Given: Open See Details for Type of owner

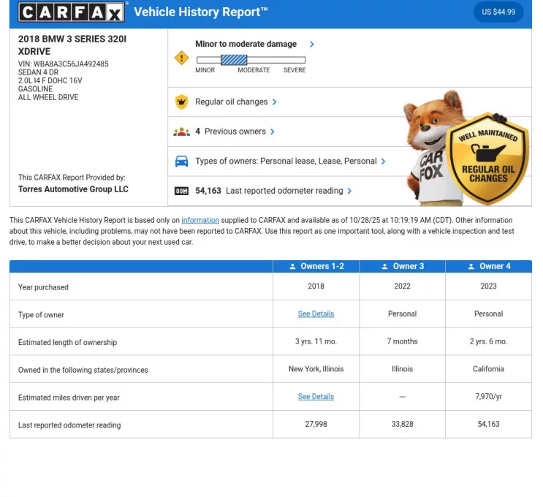Looking at the screenshot, I should (316, 314).
